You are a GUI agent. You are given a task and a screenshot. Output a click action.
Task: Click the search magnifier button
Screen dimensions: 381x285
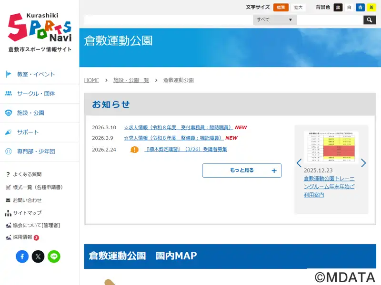point(370,20)
